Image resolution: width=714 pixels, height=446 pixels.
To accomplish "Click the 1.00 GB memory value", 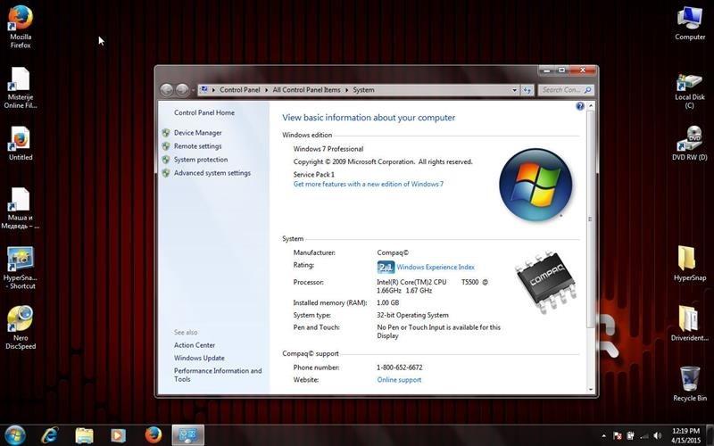I will point(388,302).
